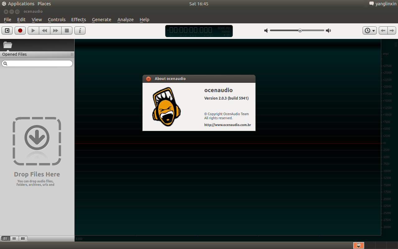Click the Fast Forward button
The image size is (398, 249).
coord(56,31)
